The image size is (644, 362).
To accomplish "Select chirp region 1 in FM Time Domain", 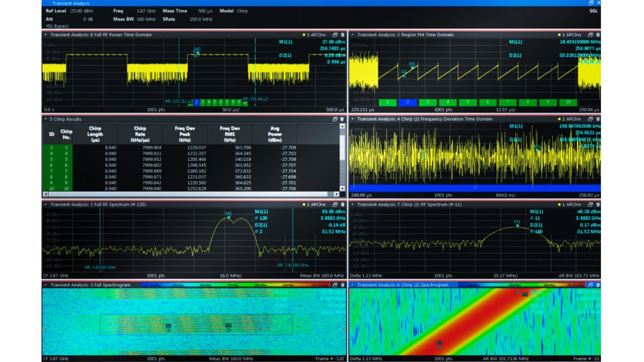I will (x=387, y=102).
